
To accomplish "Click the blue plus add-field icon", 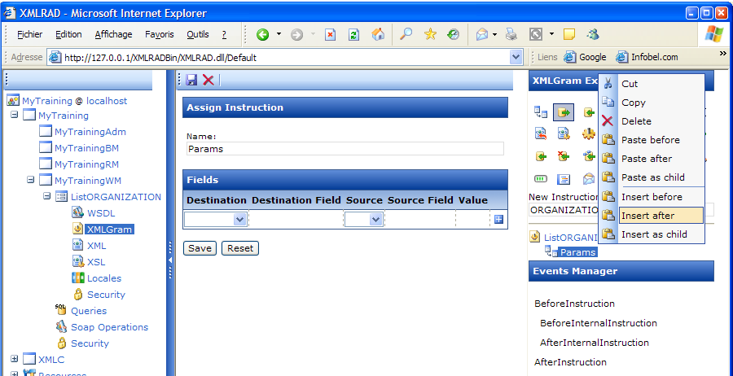I will [x=498, y=218].
